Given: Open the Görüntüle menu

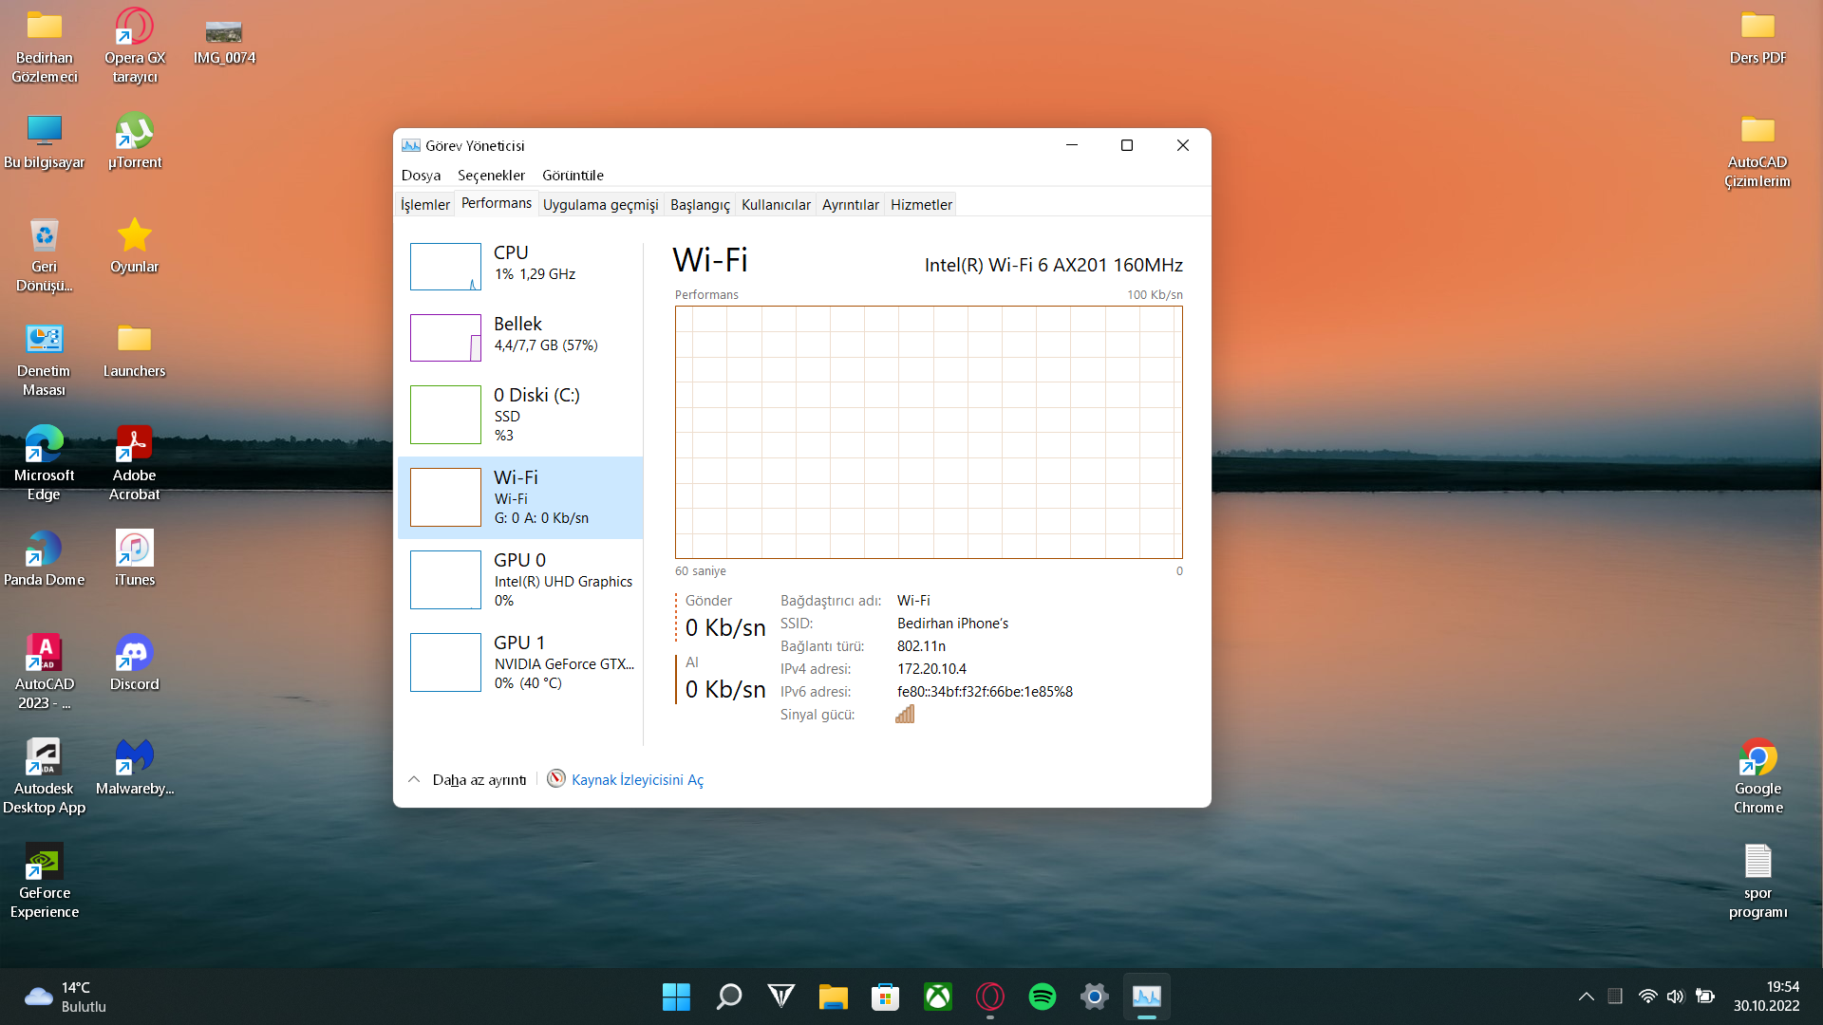Looking at the screenshot, I should pos(573,176).
